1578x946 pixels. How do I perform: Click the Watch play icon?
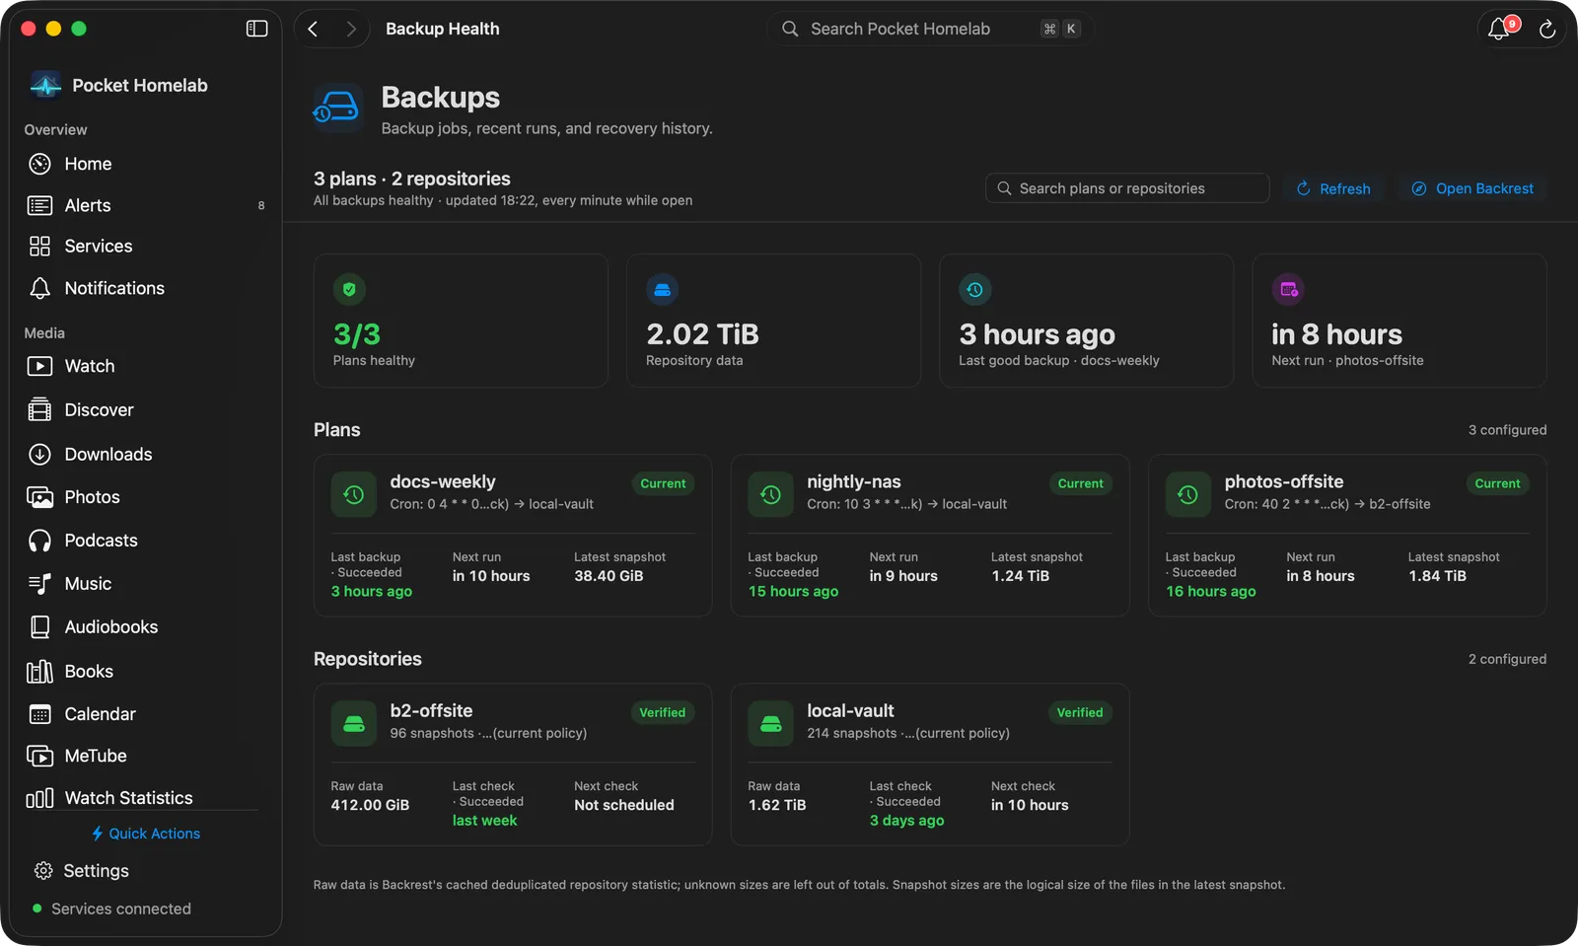pyautogui.click(x=39, y=366)
